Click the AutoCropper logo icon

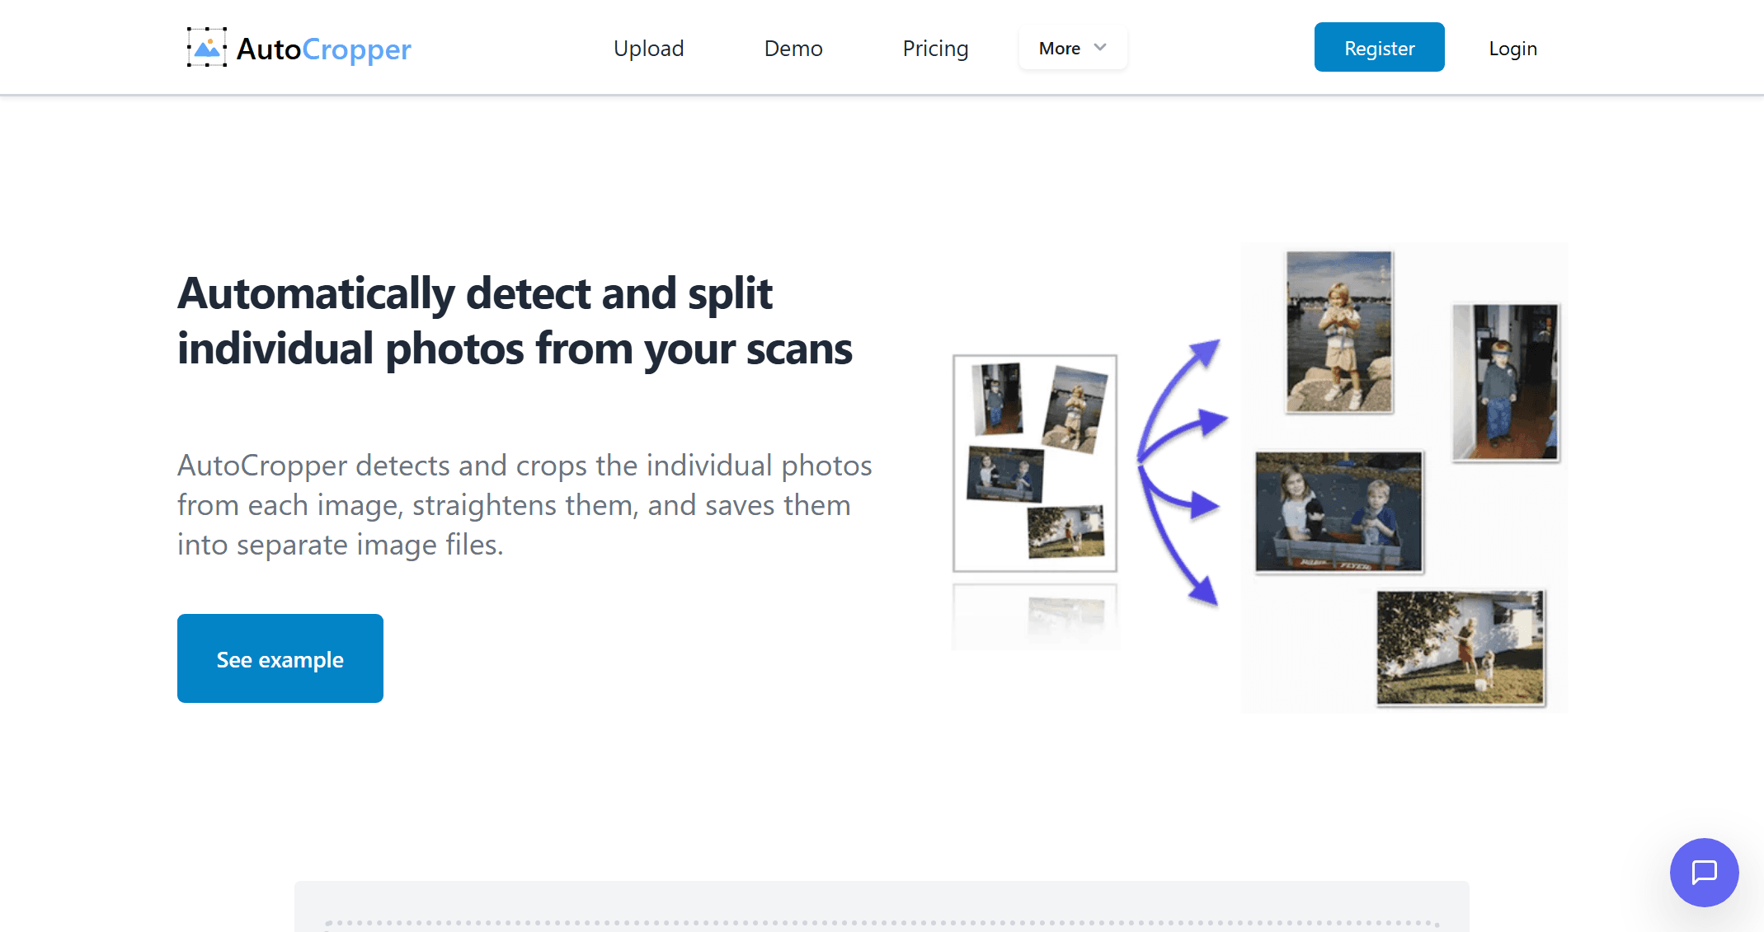click(206, 48)
